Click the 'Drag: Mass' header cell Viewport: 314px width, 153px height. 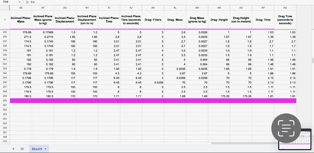pos(175,20)
